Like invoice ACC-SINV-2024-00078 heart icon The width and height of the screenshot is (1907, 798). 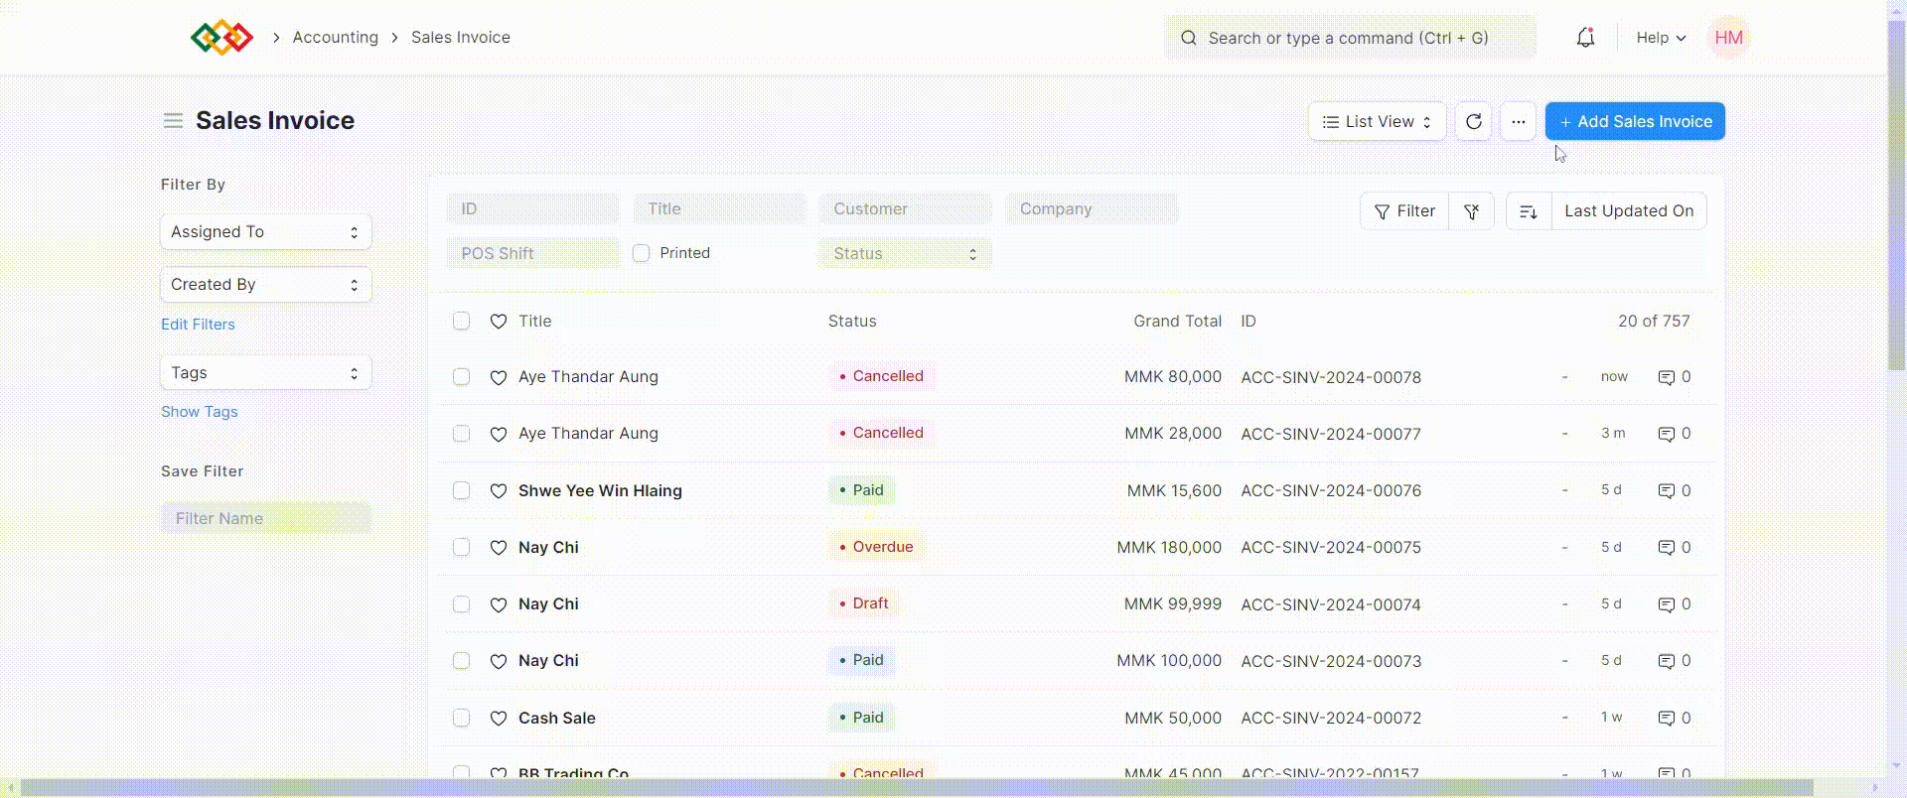click(499, 377)
